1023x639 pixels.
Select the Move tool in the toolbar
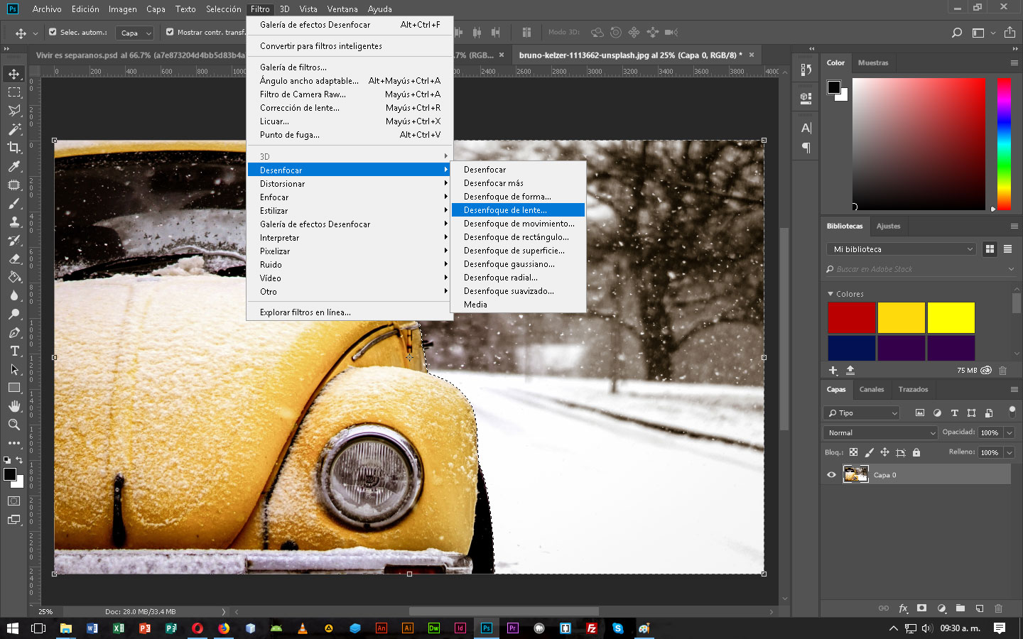[x=14, y=74]
